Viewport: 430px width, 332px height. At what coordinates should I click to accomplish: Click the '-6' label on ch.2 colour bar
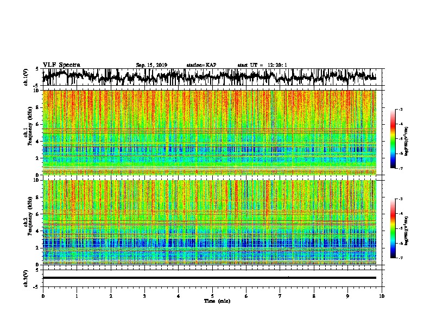coord(400,243)
